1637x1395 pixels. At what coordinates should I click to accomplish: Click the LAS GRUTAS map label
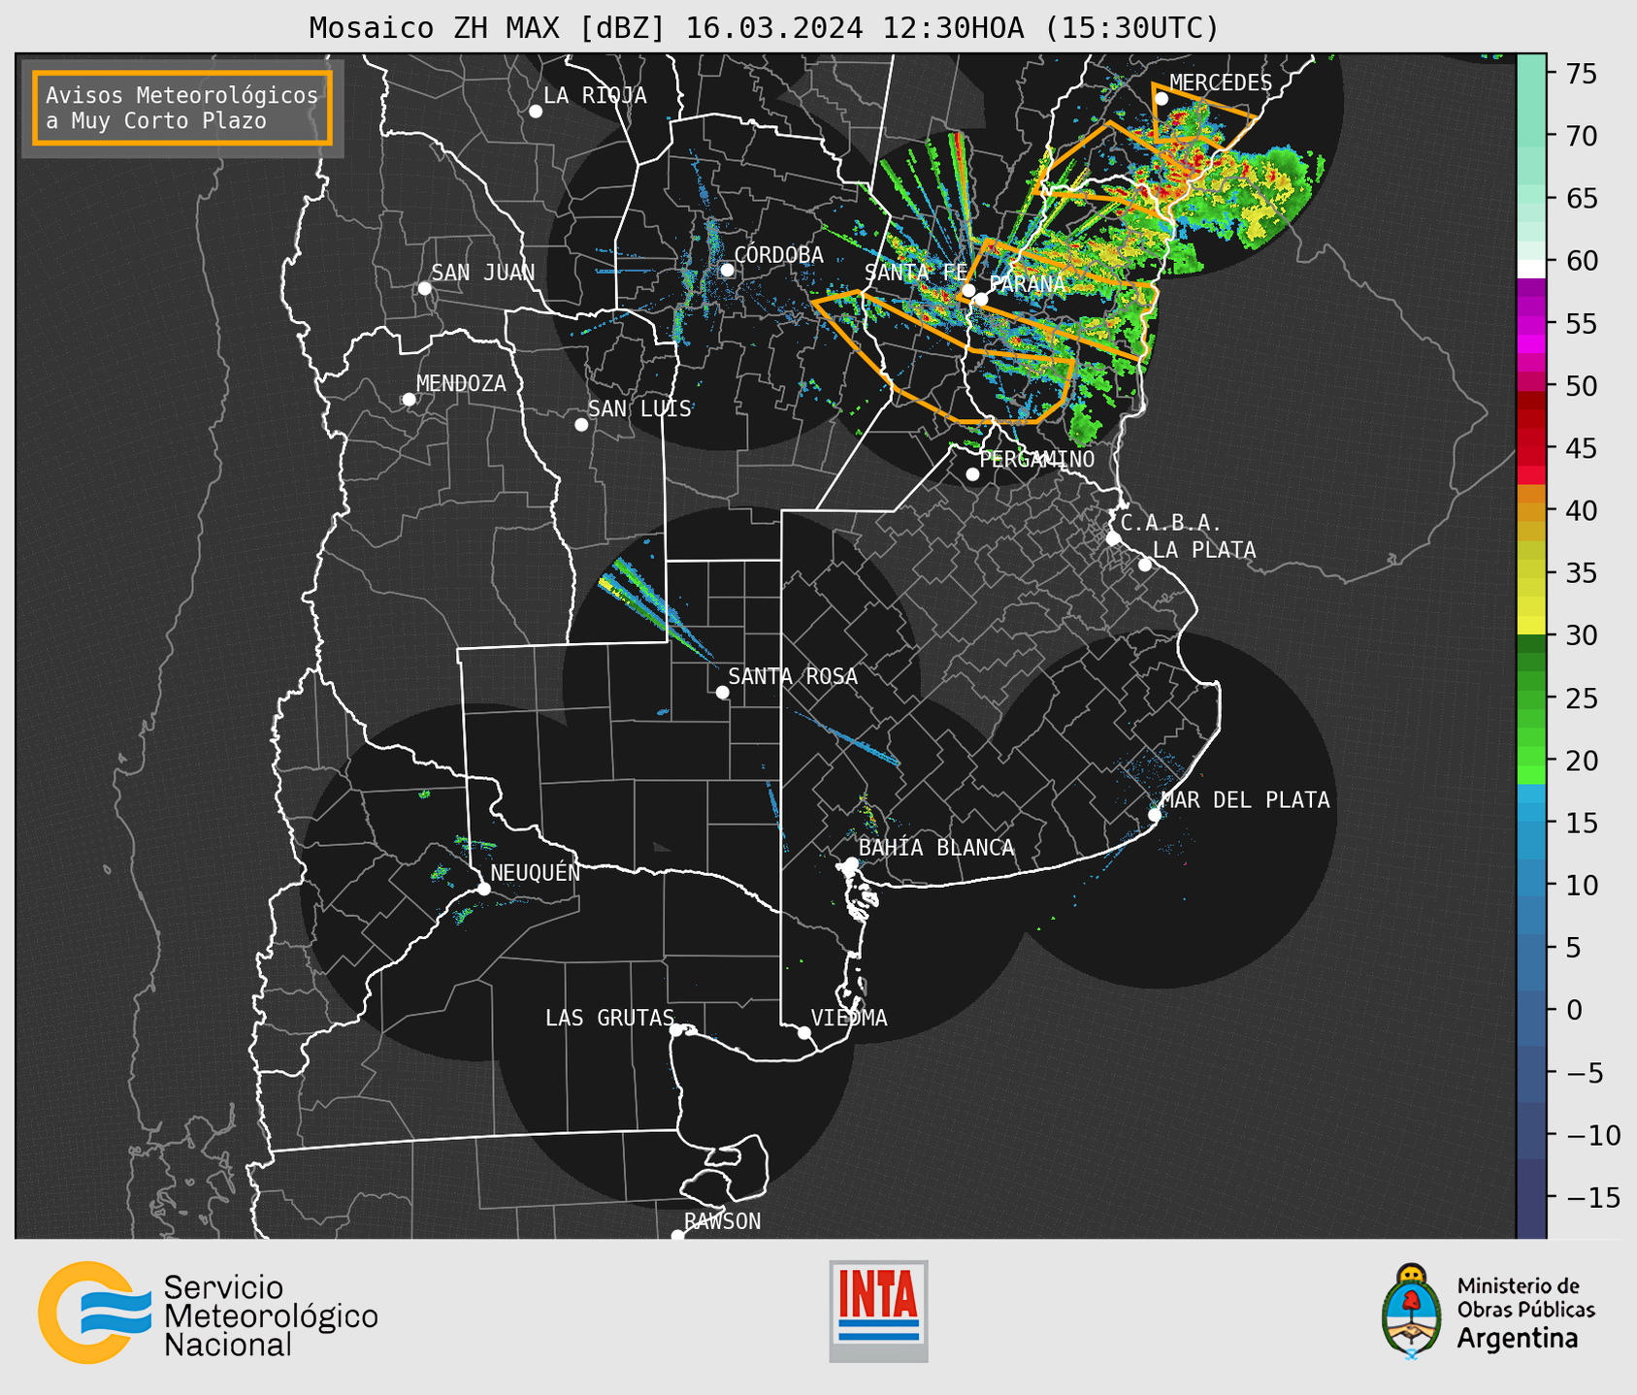click(x=609, y=1019)
